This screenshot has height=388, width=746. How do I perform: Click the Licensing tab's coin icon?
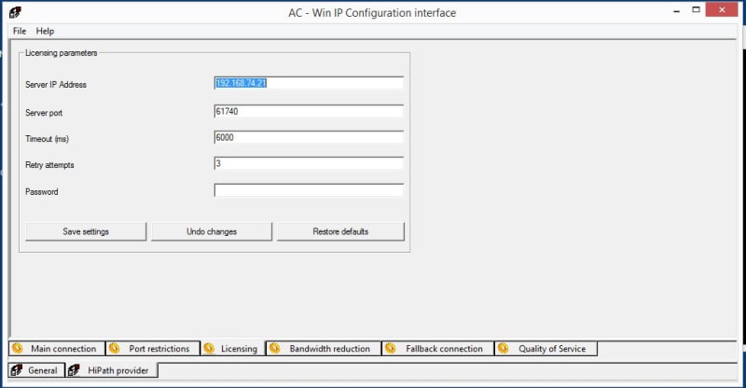[209, 349]
